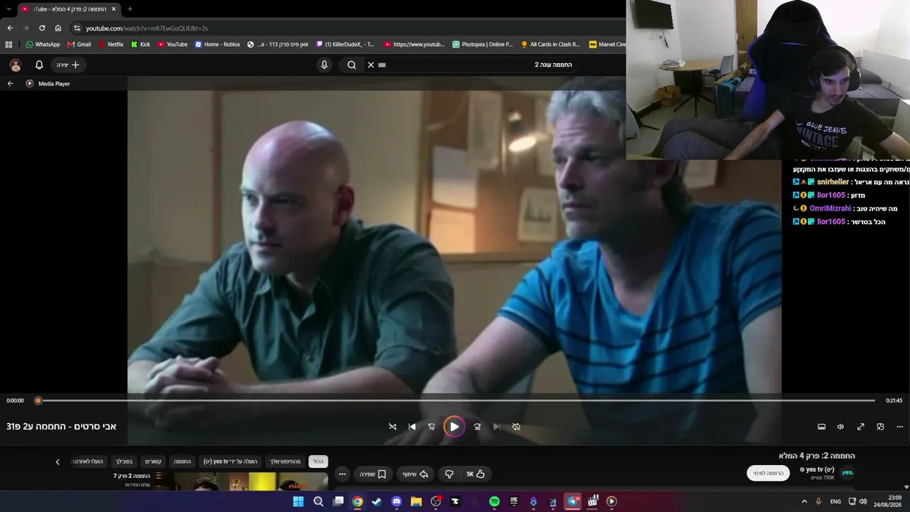This screenshot has height=512, width=910.
Task: Open more actions next to the save button
Action: tap(343, 474)
